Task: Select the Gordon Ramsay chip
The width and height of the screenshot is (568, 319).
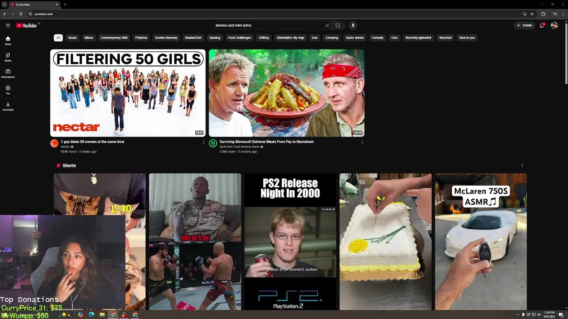Action: tap(166, 38)
